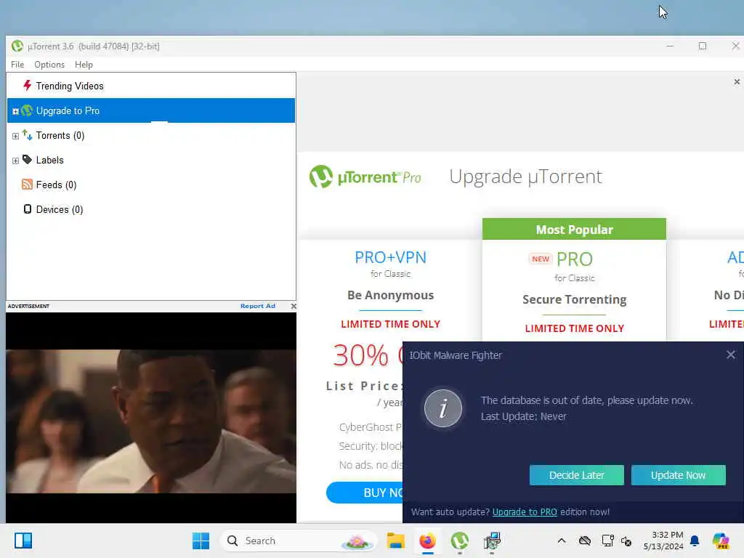Open the clock showing 3:32 PM
The image size is (744, 558).
pos(663,541)
